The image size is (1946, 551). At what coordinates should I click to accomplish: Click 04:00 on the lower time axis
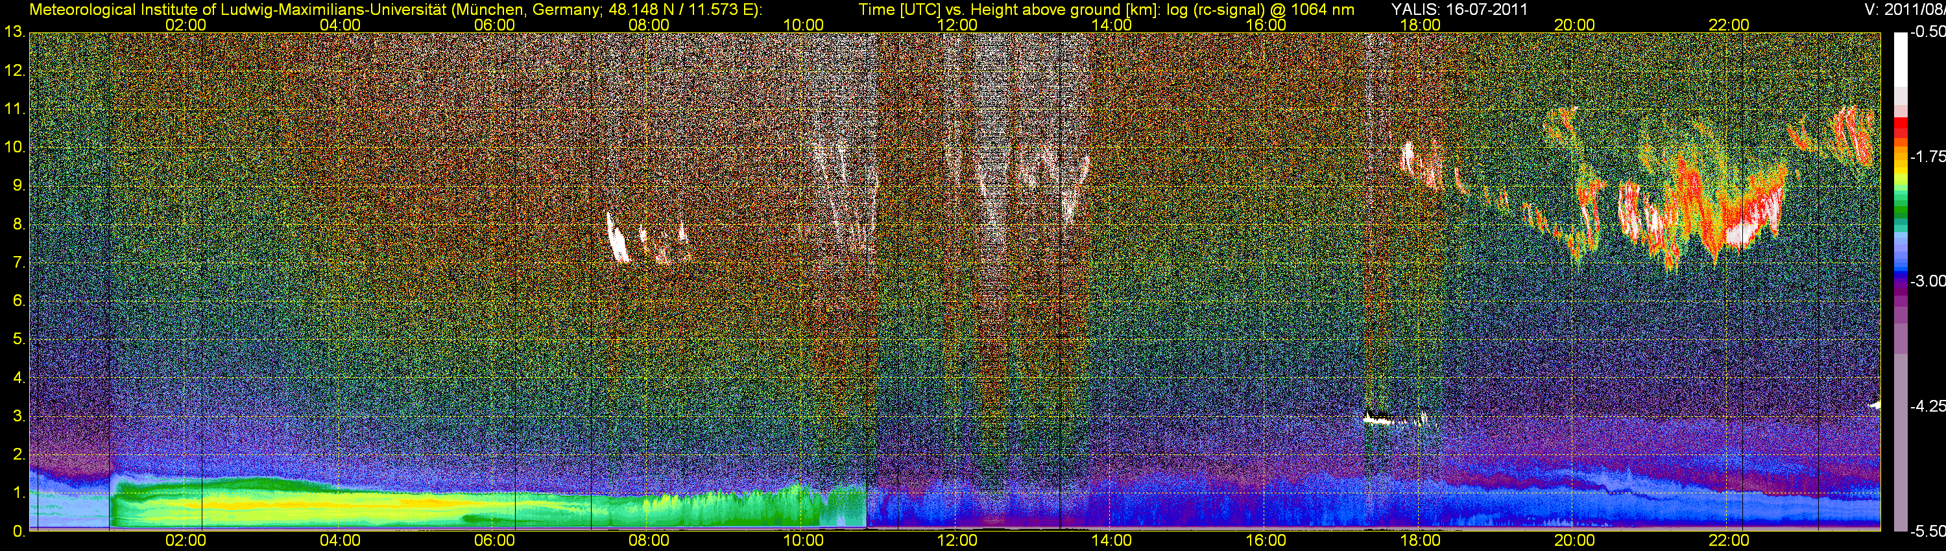pos(340,541)
